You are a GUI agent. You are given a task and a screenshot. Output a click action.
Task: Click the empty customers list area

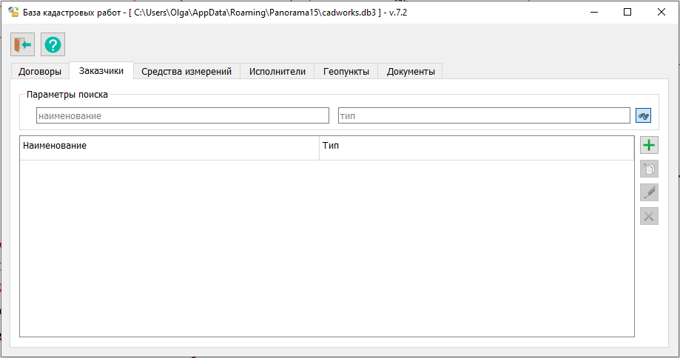326,248
